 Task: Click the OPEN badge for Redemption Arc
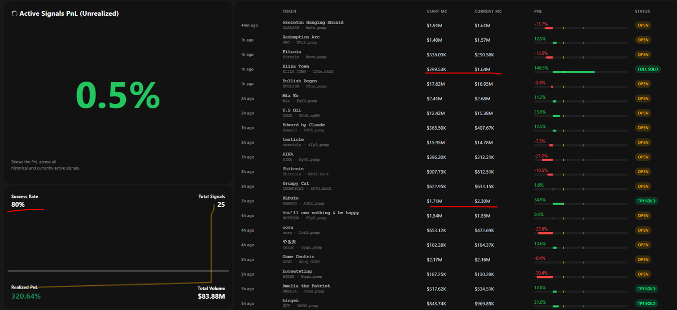[643, 40]
